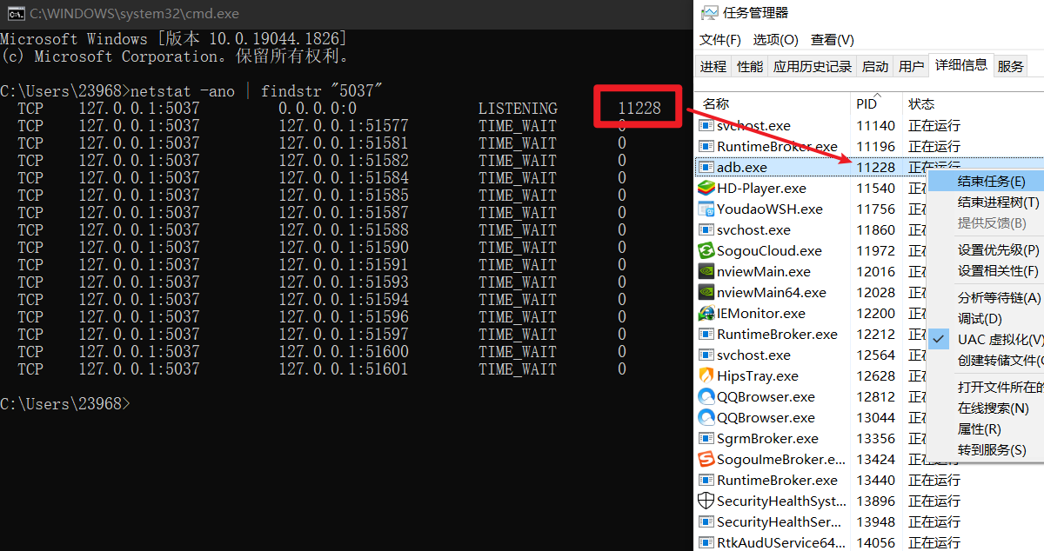Switch to the 进程 tab
1044x551 pixels.
[x=713, y=66]
